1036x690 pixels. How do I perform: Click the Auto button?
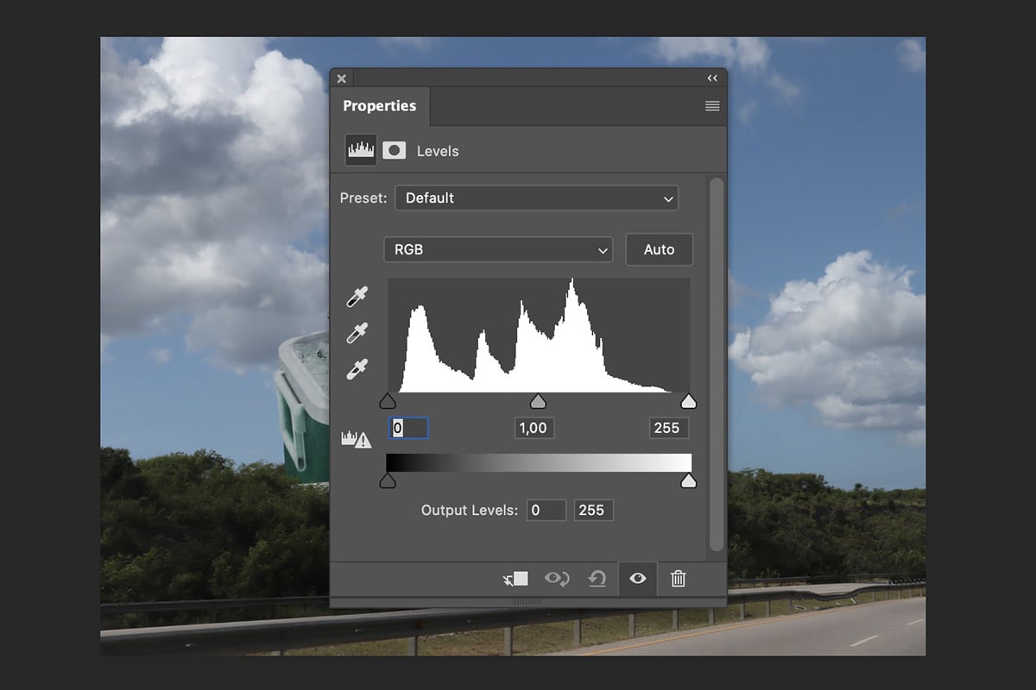[x=659, y=249]
